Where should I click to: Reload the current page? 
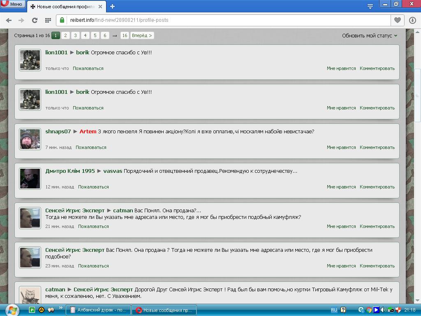pyautogui.click(x=35, y=20)
